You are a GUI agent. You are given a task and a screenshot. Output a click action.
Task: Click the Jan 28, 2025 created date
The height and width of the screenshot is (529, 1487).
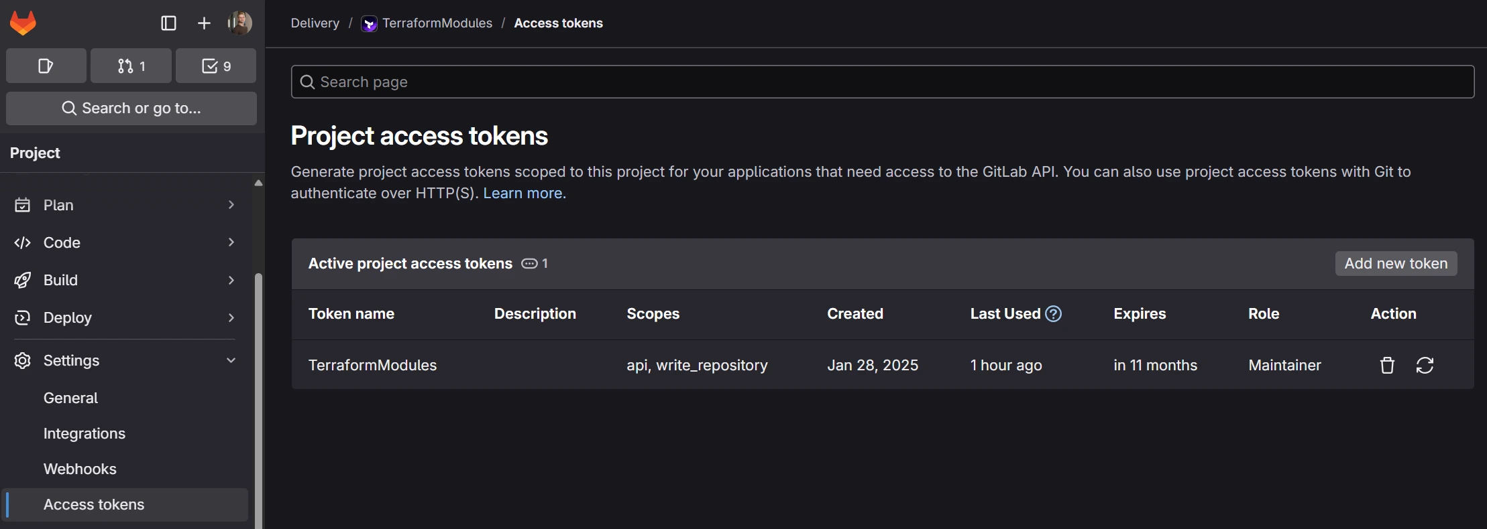[x=873, y=365]
